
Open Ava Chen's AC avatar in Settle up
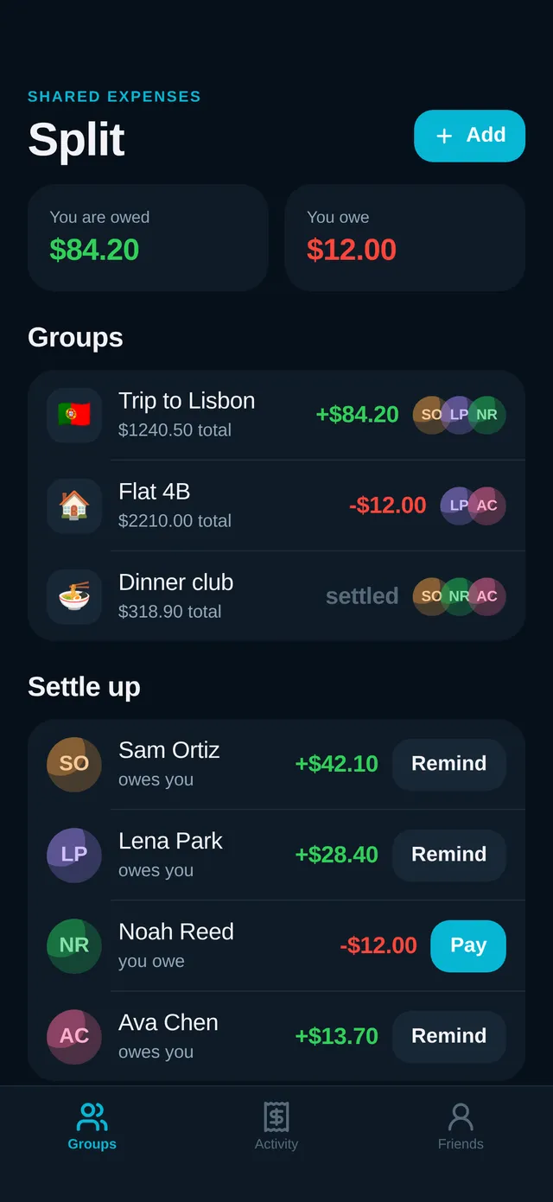click(x=74, y=1036)
